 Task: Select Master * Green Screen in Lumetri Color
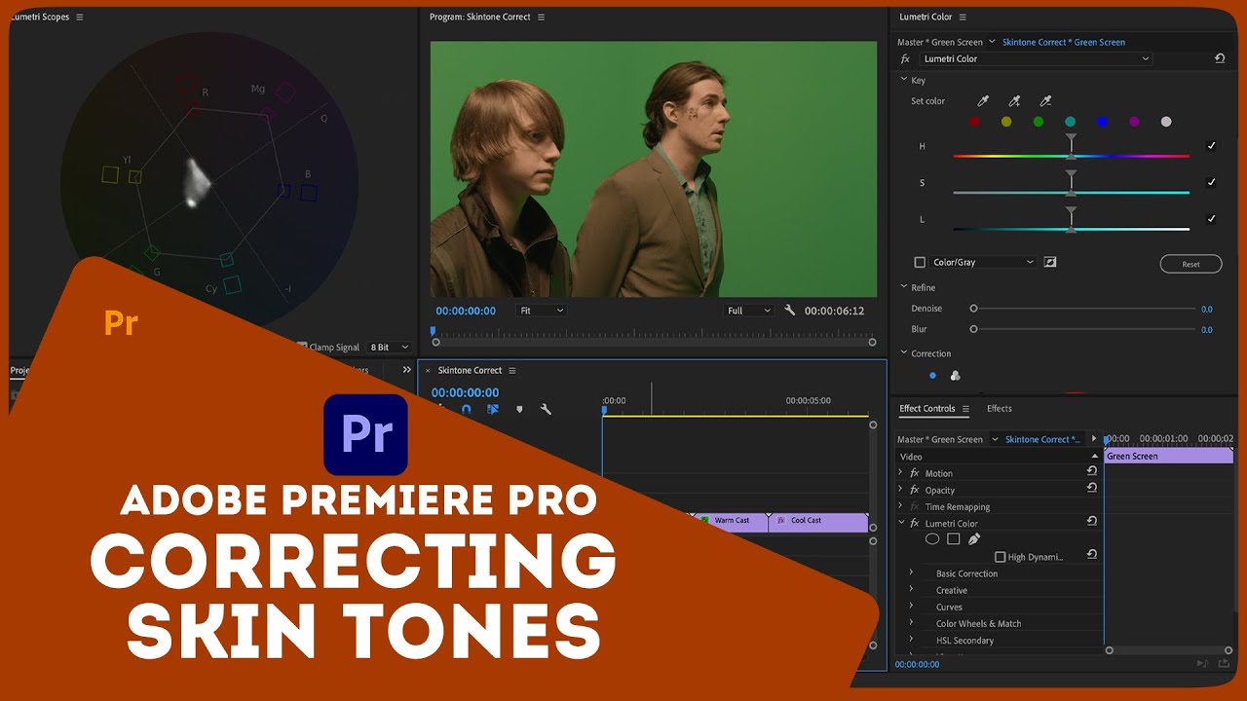(x=940, y=42)
